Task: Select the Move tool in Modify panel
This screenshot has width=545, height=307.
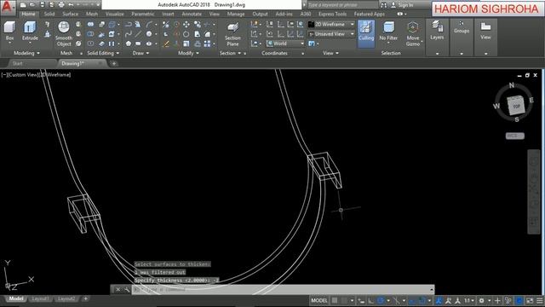Action: 186,25
